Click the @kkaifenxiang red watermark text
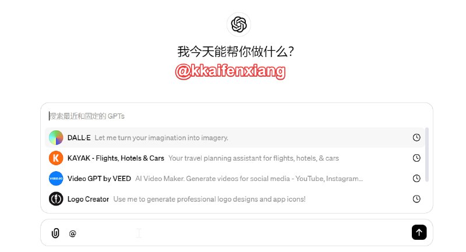 (x=230, y=71)
